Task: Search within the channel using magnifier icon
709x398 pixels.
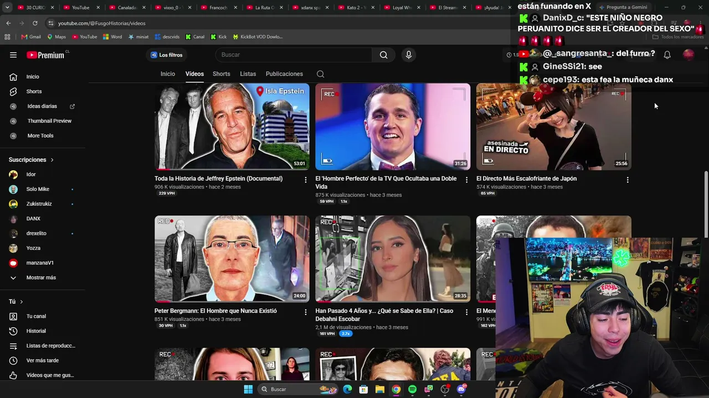Action: 320,74
